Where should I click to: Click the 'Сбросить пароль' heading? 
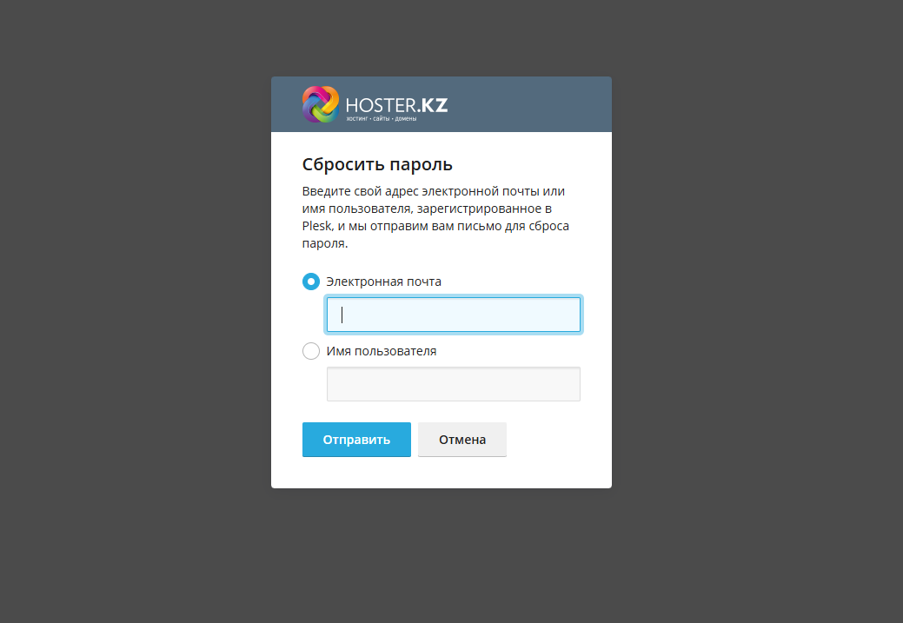pyautogui.click(x=377, y=165)
